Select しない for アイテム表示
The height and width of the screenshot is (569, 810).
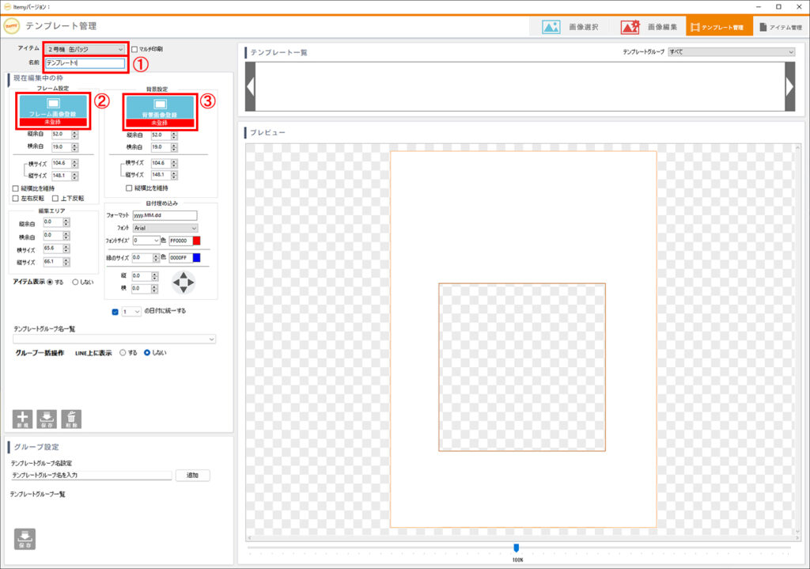[x=76, y=282]
